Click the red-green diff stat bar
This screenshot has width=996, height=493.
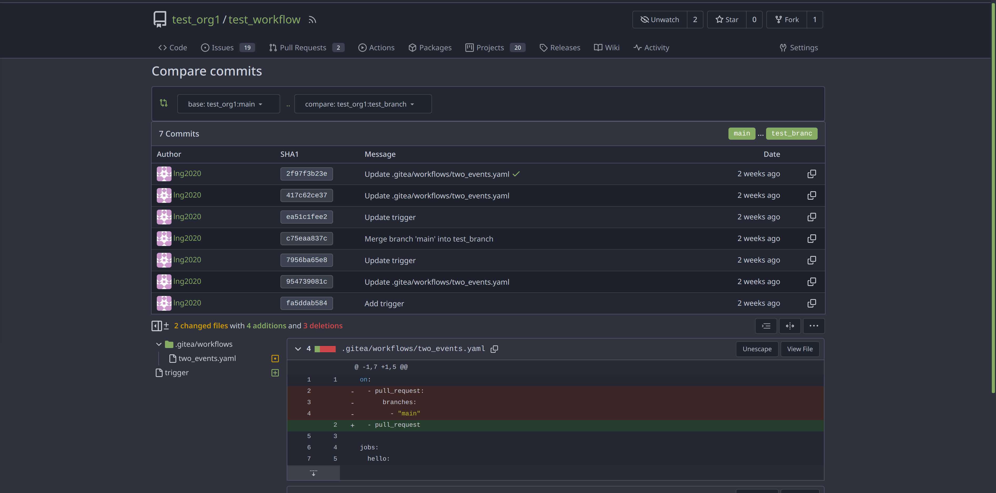325,349
